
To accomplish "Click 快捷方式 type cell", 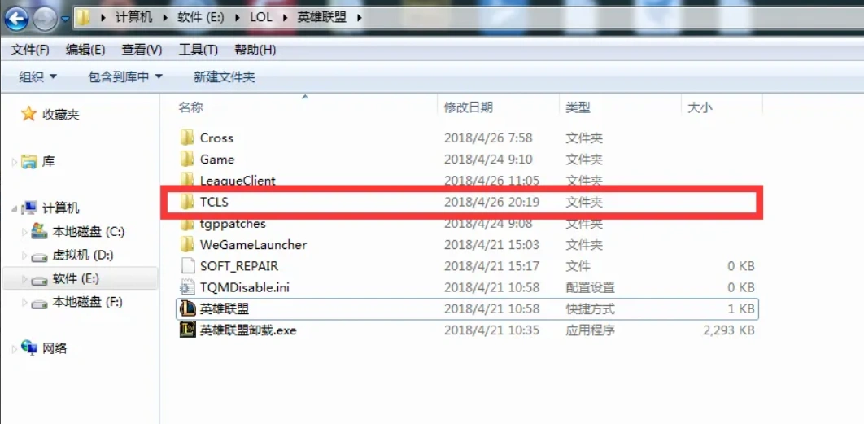I will click(x=590, y=308).
